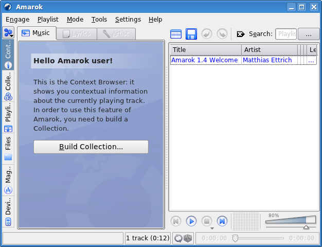Click the save playlist floppy icon
The width and height of the screenshot is (322, 247).
(191, 34)
